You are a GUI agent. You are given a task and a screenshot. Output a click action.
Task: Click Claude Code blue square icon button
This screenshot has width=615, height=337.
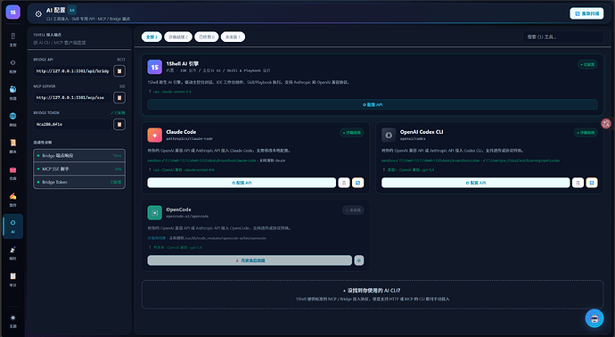pyautogui.click(x=357, y=183)
